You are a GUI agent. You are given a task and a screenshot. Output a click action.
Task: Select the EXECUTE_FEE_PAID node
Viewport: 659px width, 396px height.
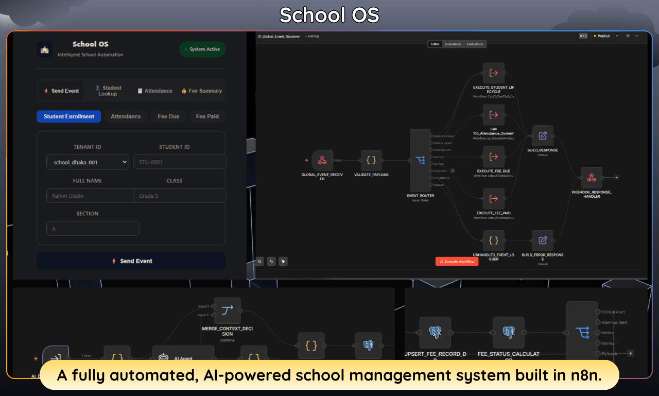494,199
